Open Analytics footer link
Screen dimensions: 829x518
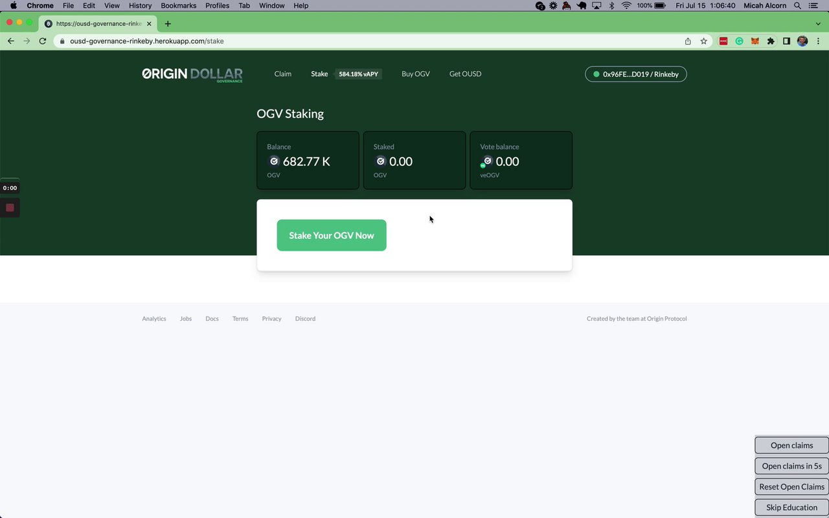pos(154,319)
